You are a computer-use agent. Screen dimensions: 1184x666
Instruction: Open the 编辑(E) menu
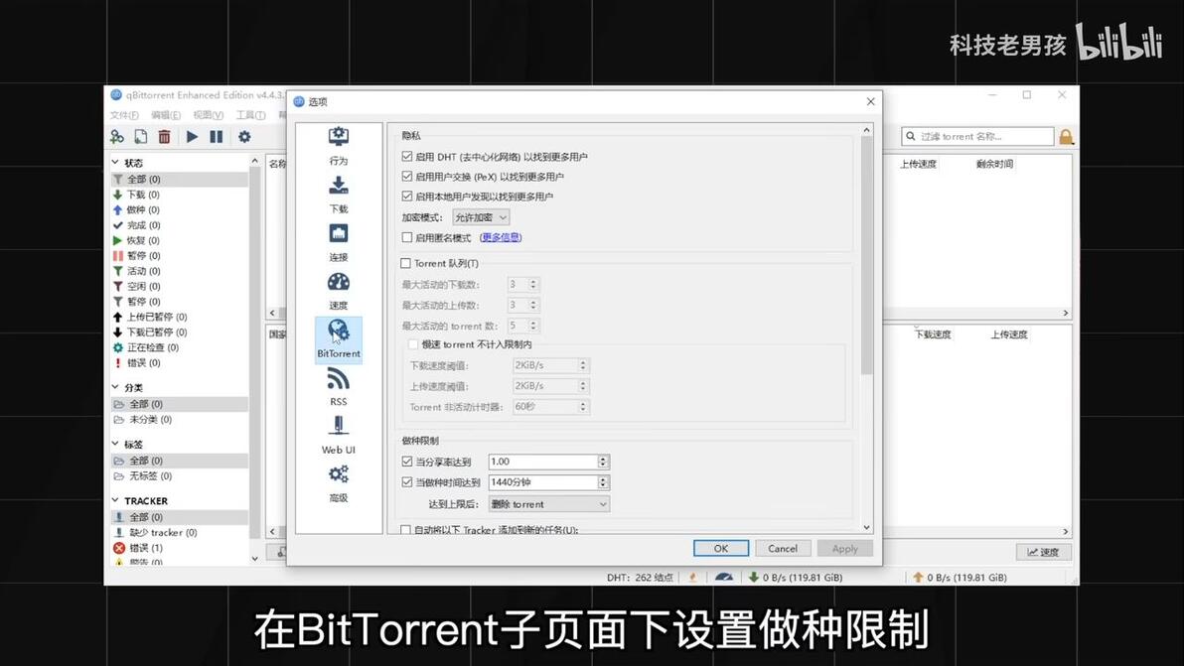(165, 115)
